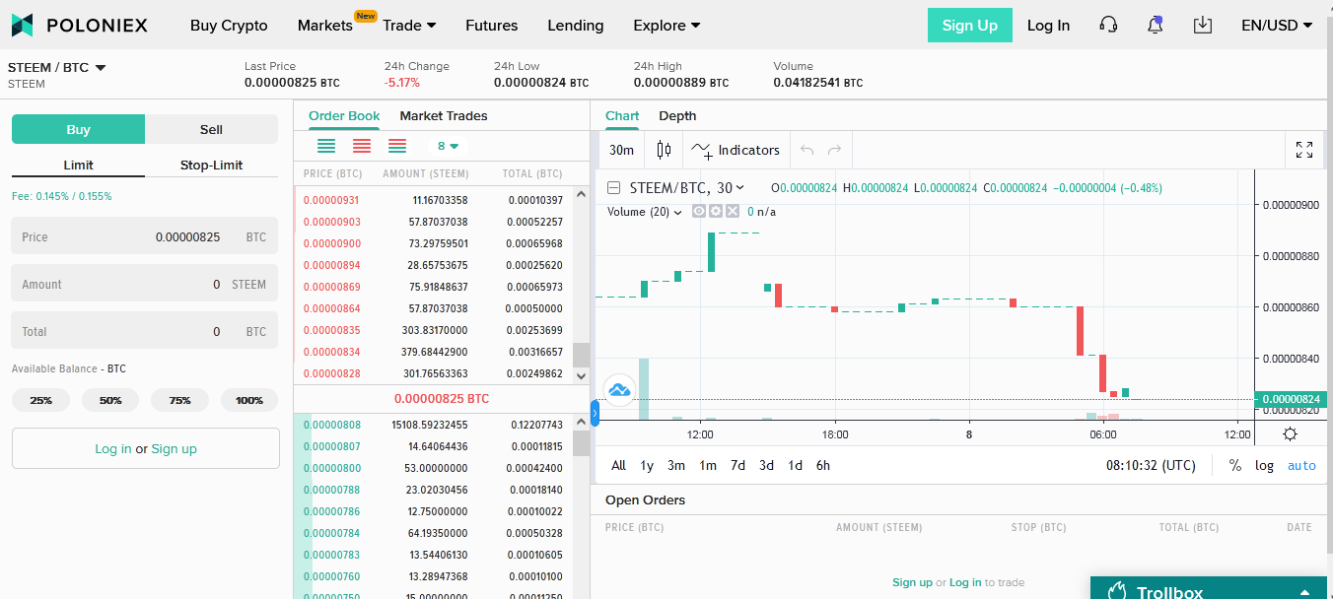Click the chart undo arrow

click(807, 150)
